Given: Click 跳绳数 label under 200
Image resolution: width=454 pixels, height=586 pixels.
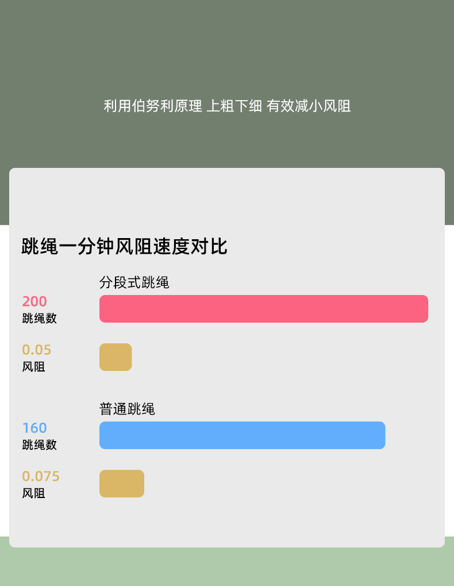Looking at the screenshot, I should (x=39, y=319).
